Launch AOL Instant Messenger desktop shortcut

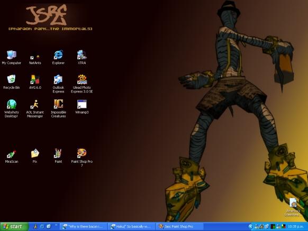(35, 108)
